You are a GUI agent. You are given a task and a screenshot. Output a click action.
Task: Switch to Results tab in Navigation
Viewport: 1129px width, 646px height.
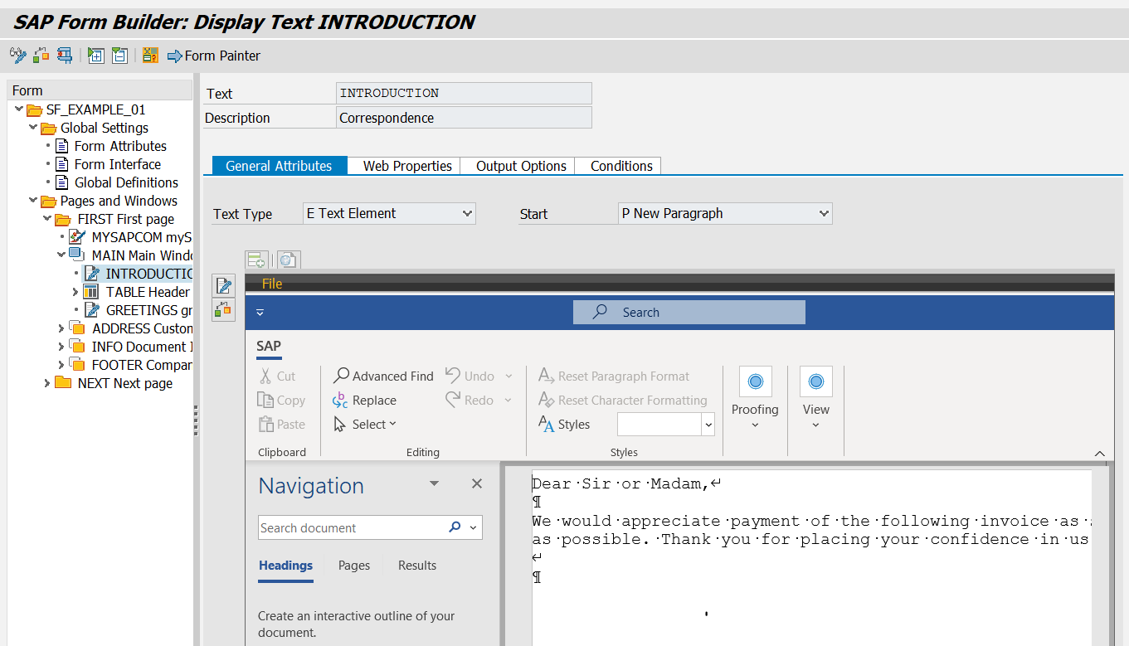(x=417, y=566)
